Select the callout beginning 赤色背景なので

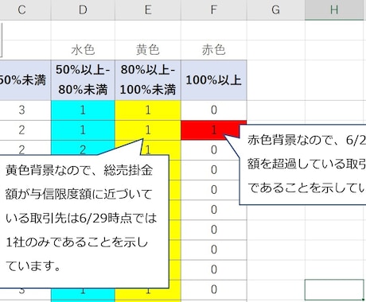(x=302, y=165)
